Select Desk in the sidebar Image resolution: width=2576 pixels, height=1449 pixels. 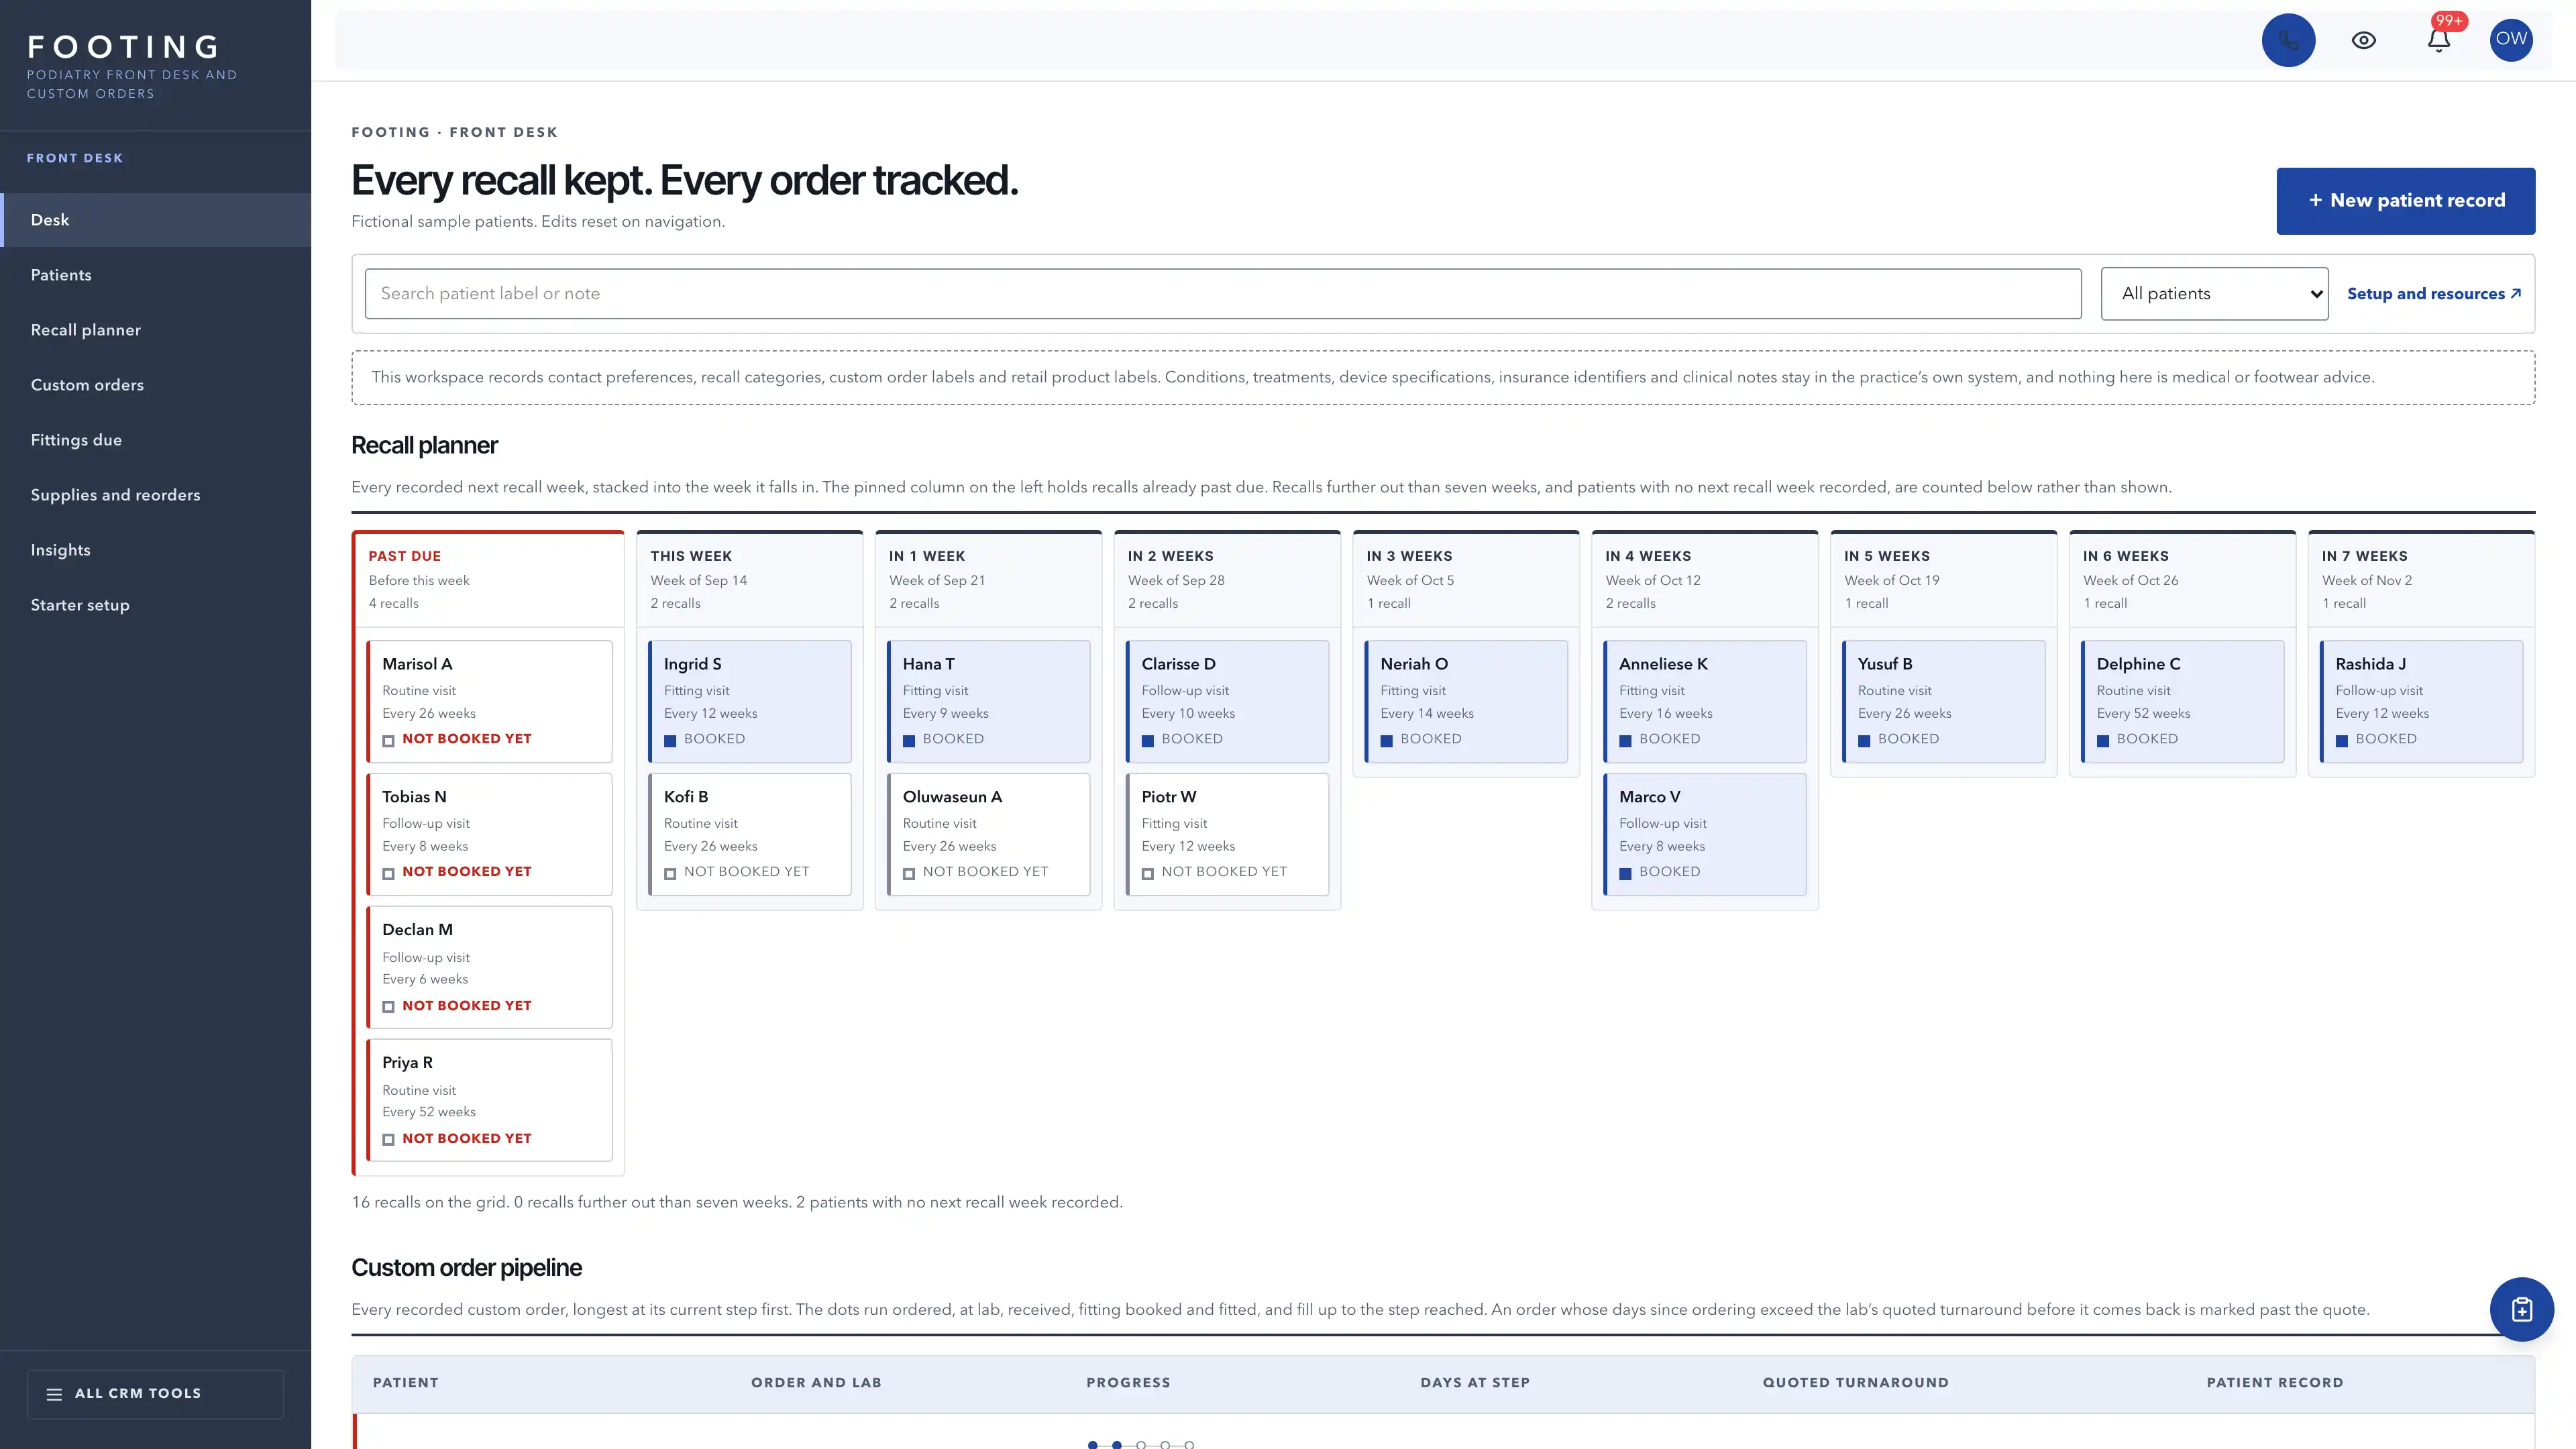coord(155,220)
